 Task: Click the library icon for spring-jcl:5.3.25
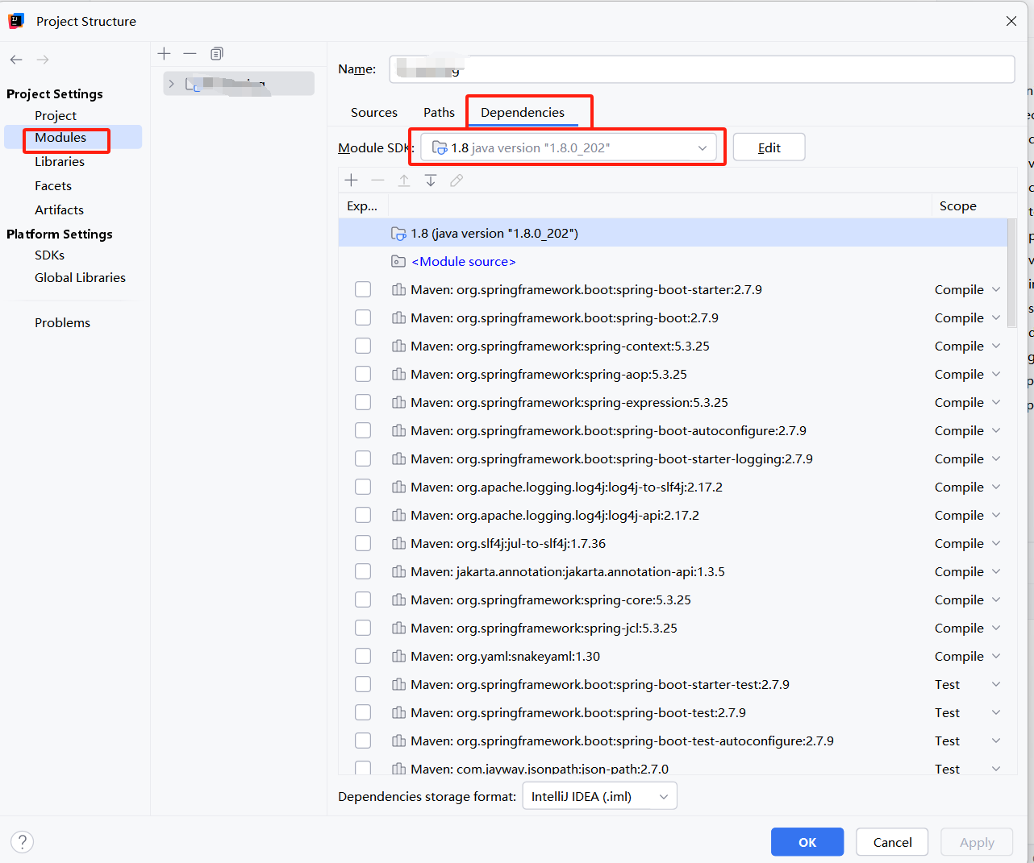(x=398, y=628)
